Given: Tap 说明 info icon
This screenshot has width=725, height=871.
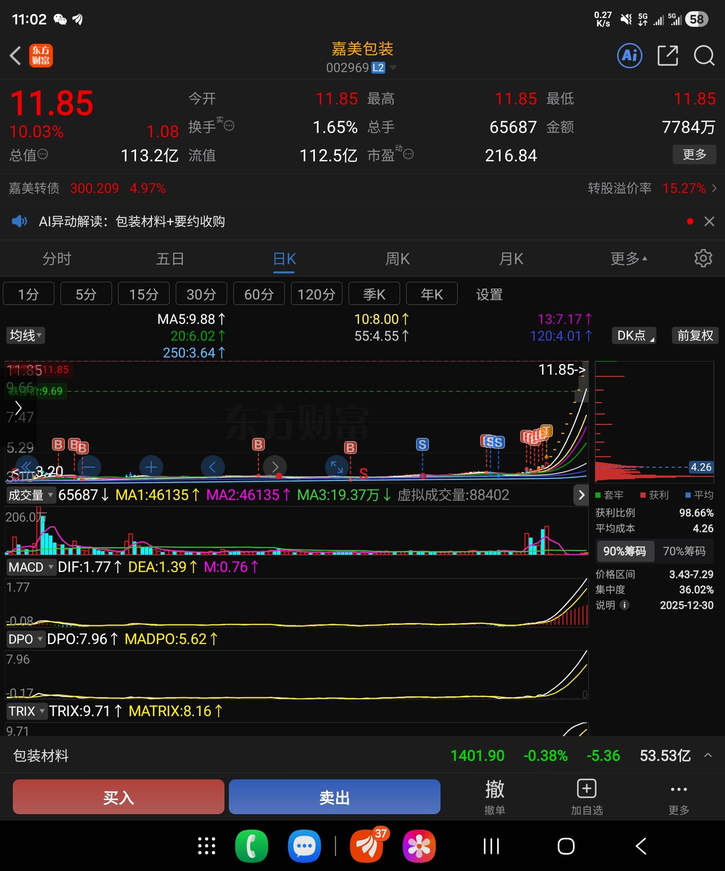Looking at the screenshot, I should point(624,605).
